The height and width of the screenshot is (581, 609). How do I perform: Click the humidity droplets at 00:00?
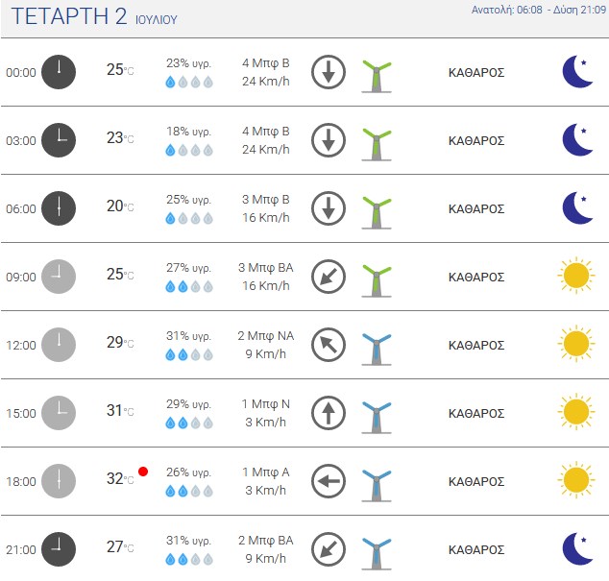(189, 82)
